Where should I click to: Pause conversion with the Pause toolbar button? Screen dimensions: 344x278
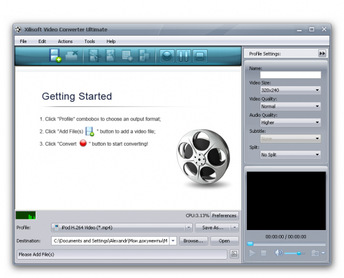point(184,56)
